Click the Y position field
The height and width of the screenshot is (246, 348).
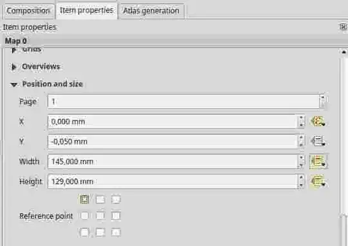click(x=172, y=141)
